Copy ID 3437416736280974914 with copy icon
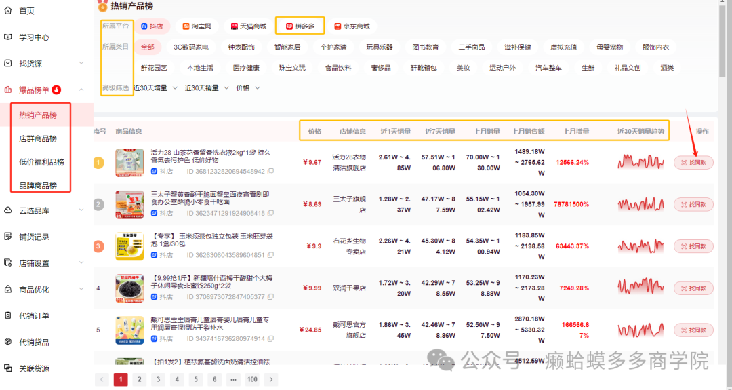The width and height of the screenshot is (732, 390). tap(270, 339)
